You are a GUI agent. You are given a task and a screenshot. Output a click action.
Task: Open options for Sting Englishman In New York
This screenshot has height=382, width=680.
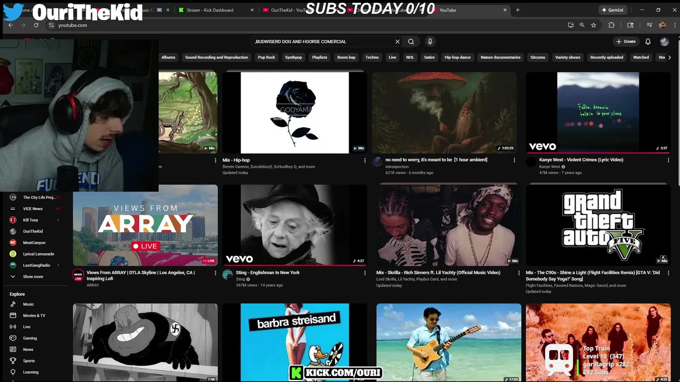(364, 273)
